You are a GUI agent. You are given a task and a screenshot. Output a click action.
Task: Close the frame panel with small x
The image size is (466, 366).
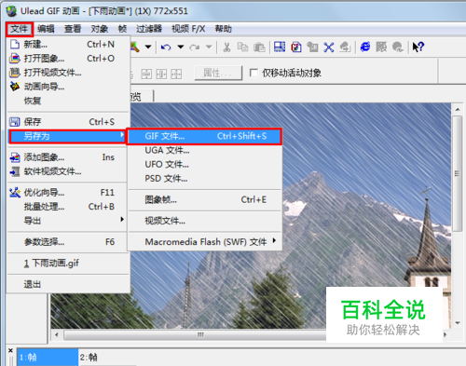10,350
